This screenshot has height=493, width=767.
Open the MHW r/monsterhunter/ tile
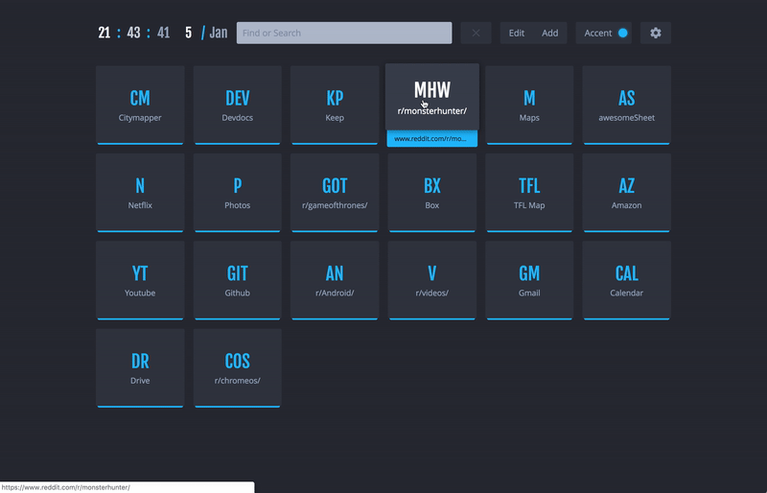[432, 97]
